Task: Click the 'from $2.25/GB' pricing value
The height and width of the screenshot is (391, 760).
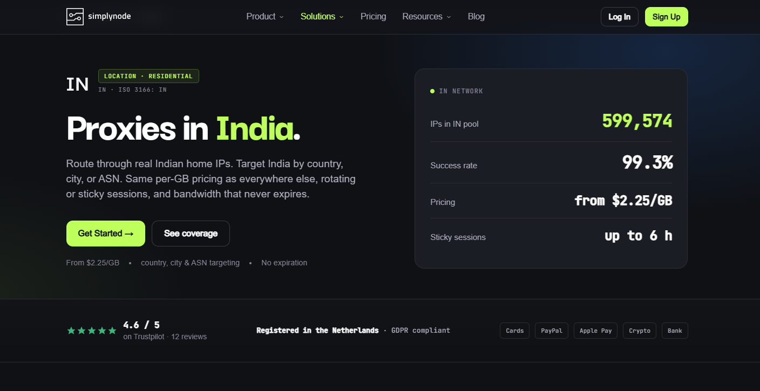Action: coord(623,201)
